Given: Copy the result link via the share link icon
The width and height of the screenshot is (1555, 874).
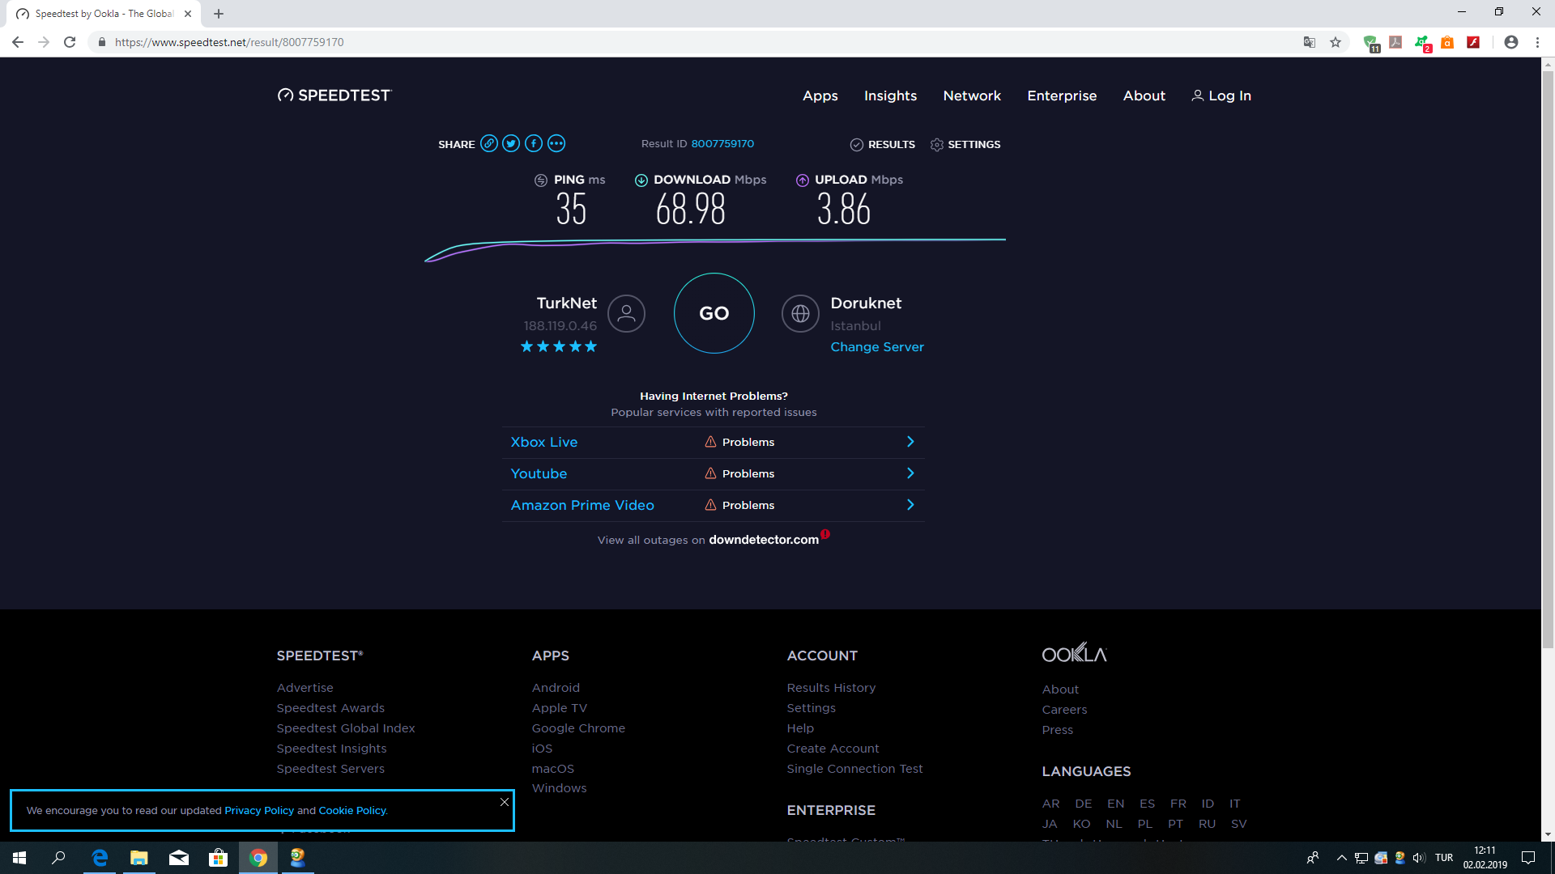Looking at the screenshot, I should click(488, 144).
